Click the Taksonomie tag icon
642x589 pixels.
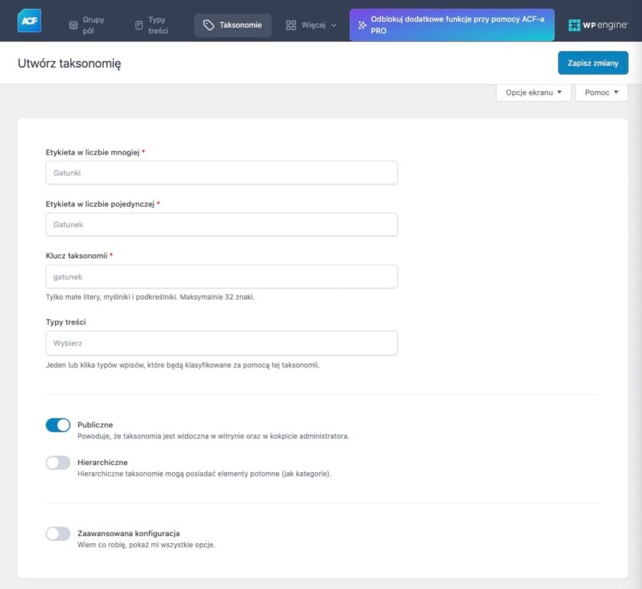[209, 25]
